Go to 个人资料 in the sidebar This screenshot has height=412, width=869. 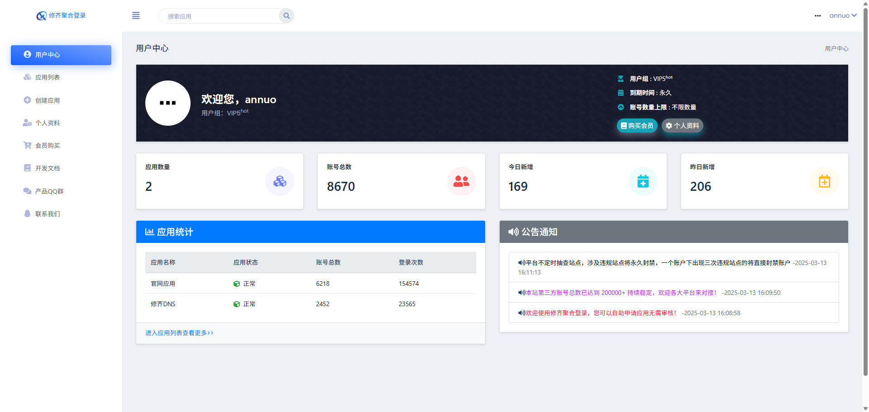pos(48,123)
